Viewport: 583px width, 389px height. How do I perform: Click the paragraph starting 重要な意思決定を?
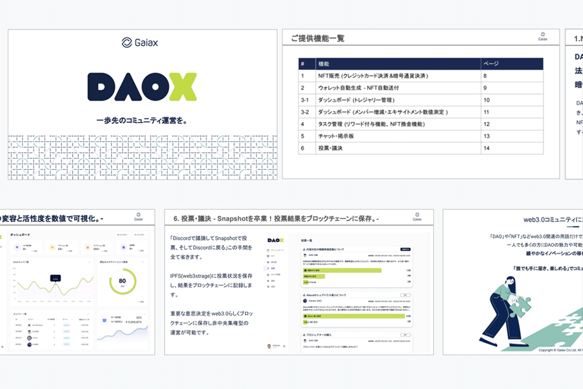click(211, 323)
